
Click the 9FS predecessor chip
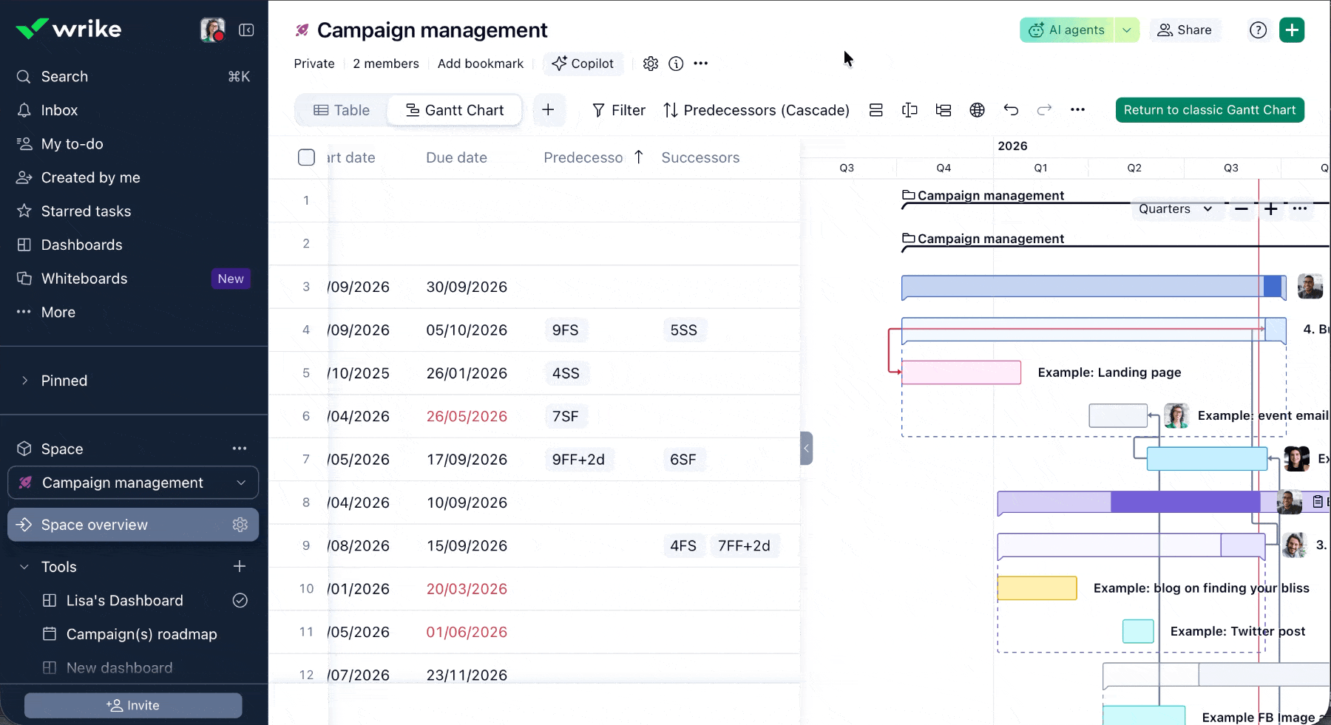point(566,330)
